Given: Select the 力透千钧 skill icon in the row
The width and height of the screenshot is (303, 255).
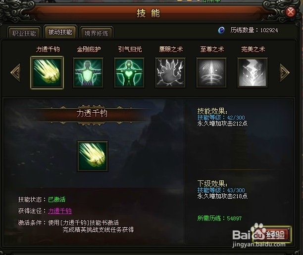Looking at the screenshot, I should pyautogui.click(x=47, y=73).
